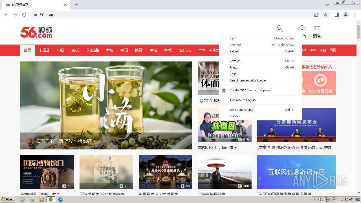Open the red umbrella video thumbnail
This screenshot has width=361, height=203.
[225, 172]
